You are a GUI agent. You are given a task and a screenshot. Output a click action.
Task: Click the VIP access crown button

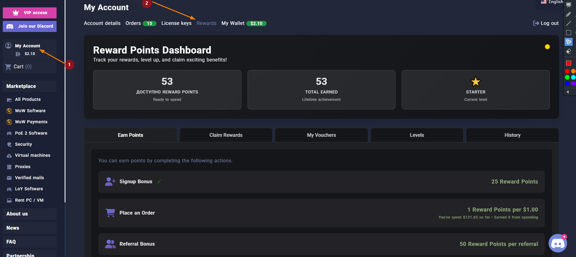pyautogui.click(x=30, y=13)
